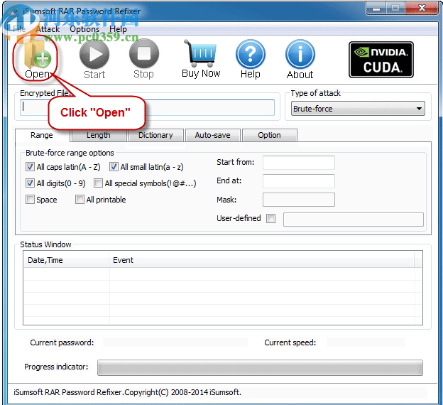
Task: Click the NVIDIA CUDA badge
Action: (381, 60)
